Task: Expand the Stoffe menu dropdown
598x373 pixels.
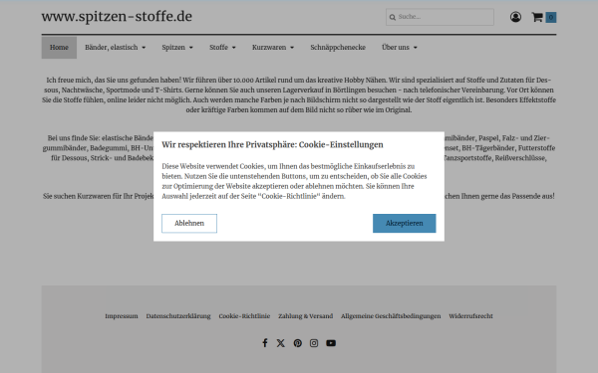Action: coord(222,47)
